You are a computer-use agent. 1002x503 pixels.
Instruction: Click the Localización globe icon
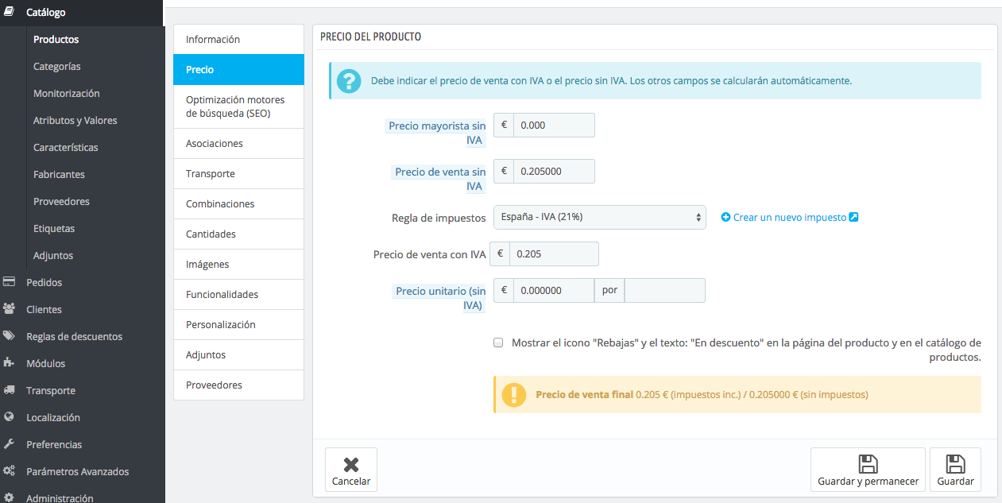pyautogui.click(x=10, y=417)
